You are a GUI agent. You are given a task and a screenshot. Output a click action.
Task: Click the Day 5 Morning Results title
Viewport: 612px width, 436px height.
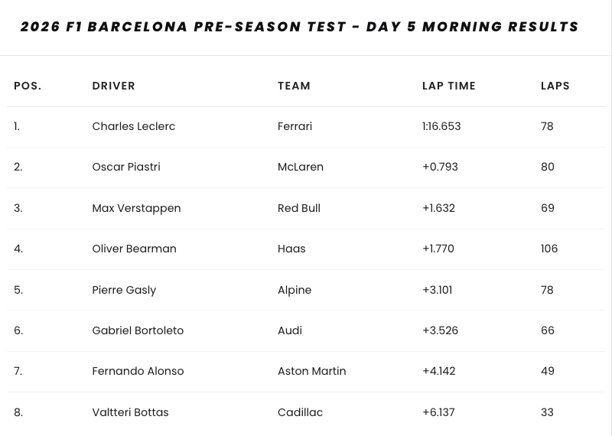point(299,27)
